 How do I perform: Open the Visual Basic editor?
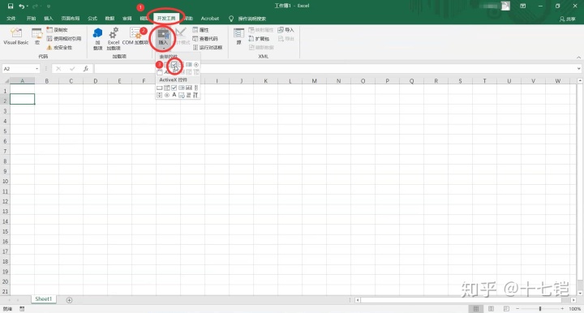(16, 36)
